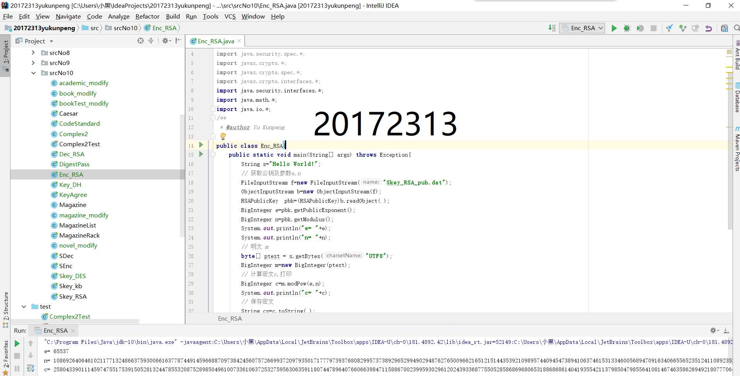Click the grey Stop icon in the toolbar
This screenshot has width=740, height=376.
[654, 28]
